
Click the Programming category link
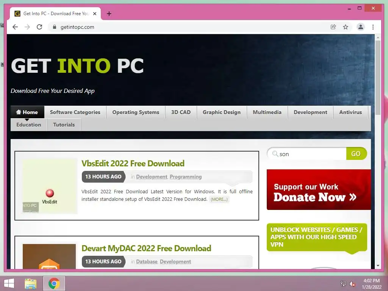186,177
